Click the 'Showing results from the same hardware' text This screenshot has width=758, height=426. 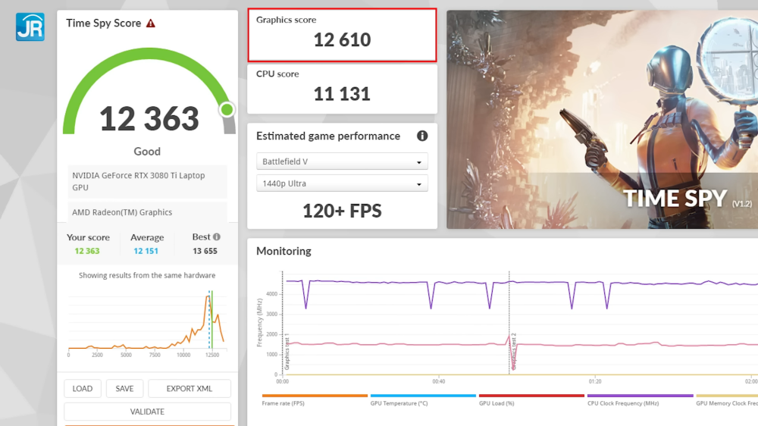147,275
